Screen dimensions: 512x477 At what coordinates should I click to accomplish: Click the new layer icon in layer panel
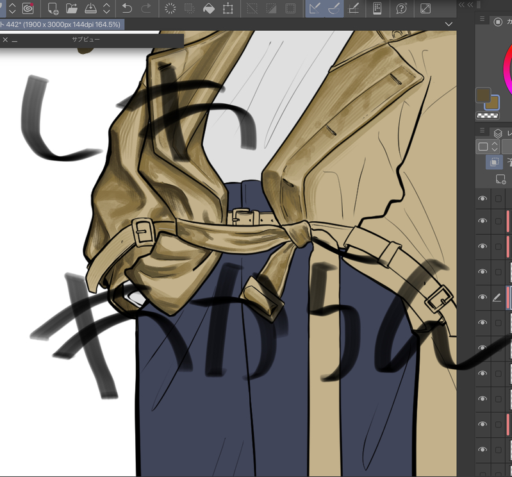pyautogui.click(x=500, y=179)
